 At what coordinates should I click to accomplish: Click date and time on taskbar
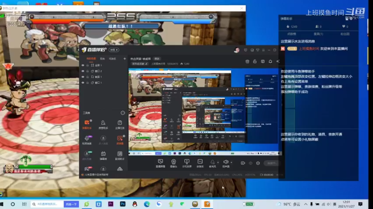[346, 204]
